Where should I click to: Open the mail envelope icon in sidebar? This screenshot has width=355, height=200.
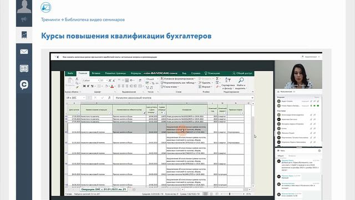24,52
